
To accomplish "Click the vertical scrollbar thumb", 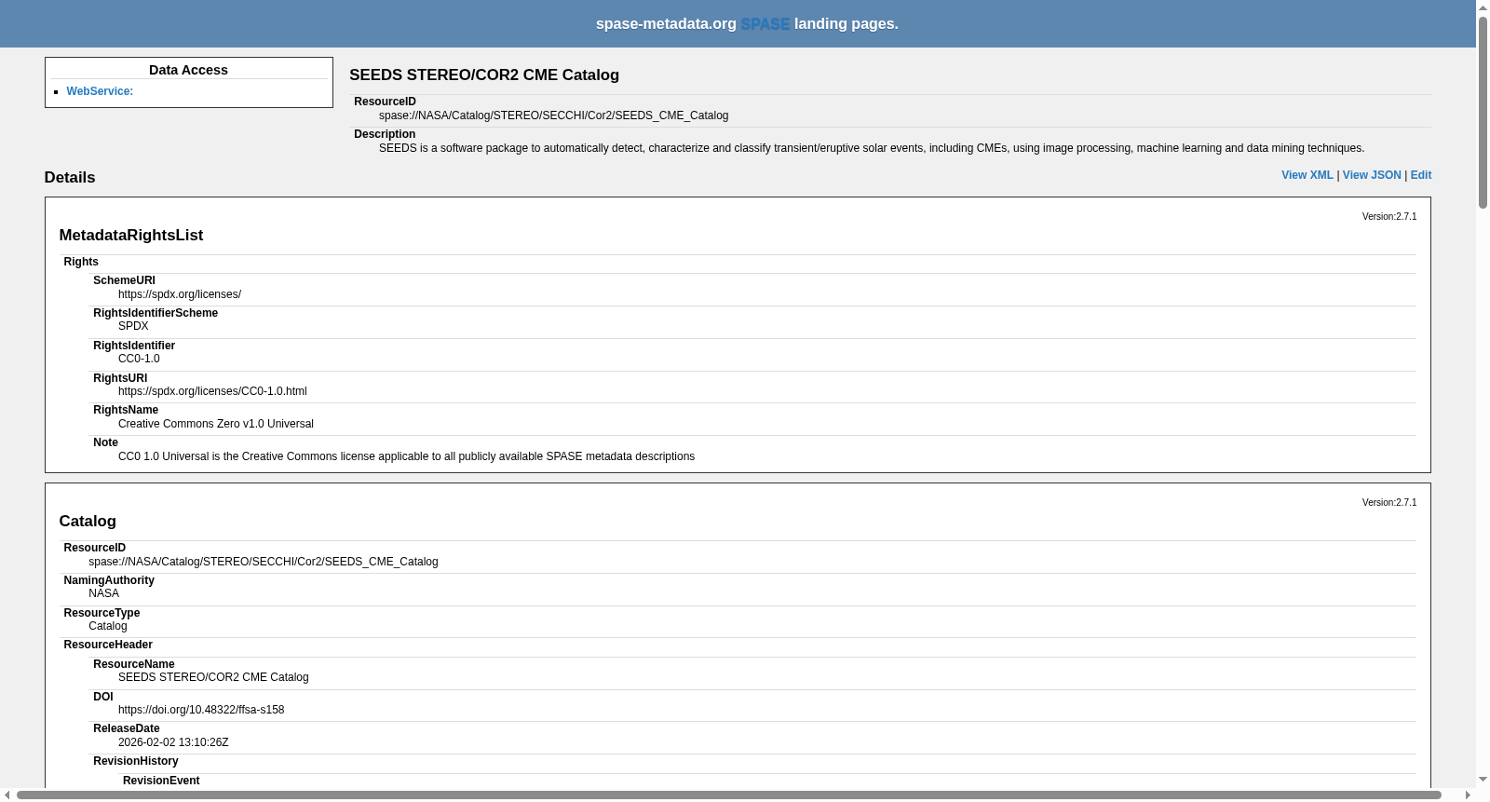I will tap(1483, 112).
